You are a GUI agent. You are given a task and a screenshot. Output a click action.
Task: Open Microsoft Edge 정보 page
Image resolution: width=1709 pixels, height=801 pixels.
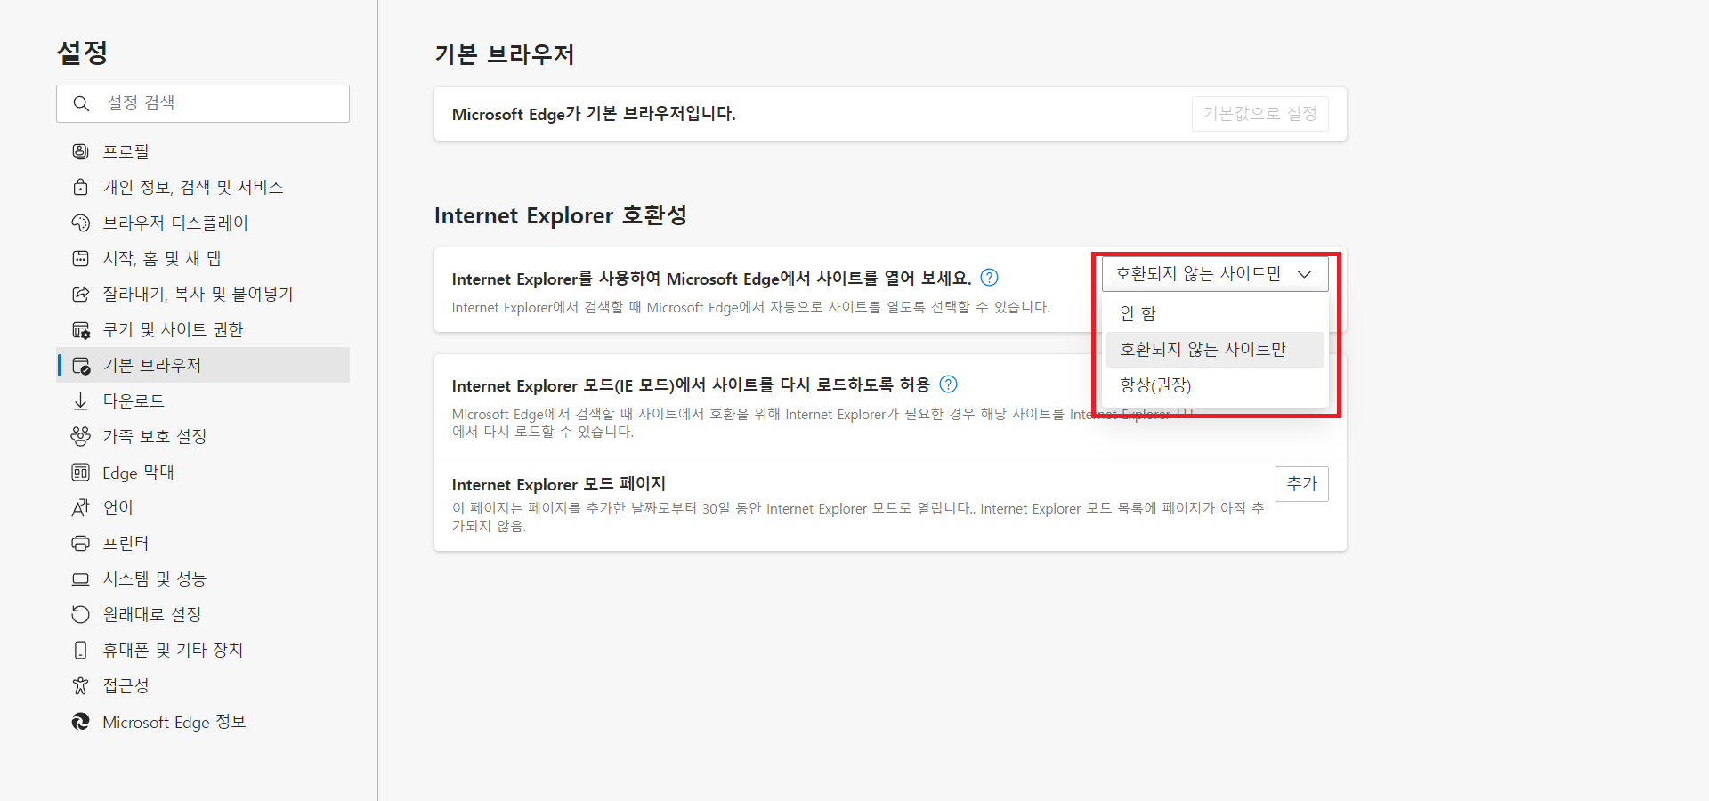203,722
